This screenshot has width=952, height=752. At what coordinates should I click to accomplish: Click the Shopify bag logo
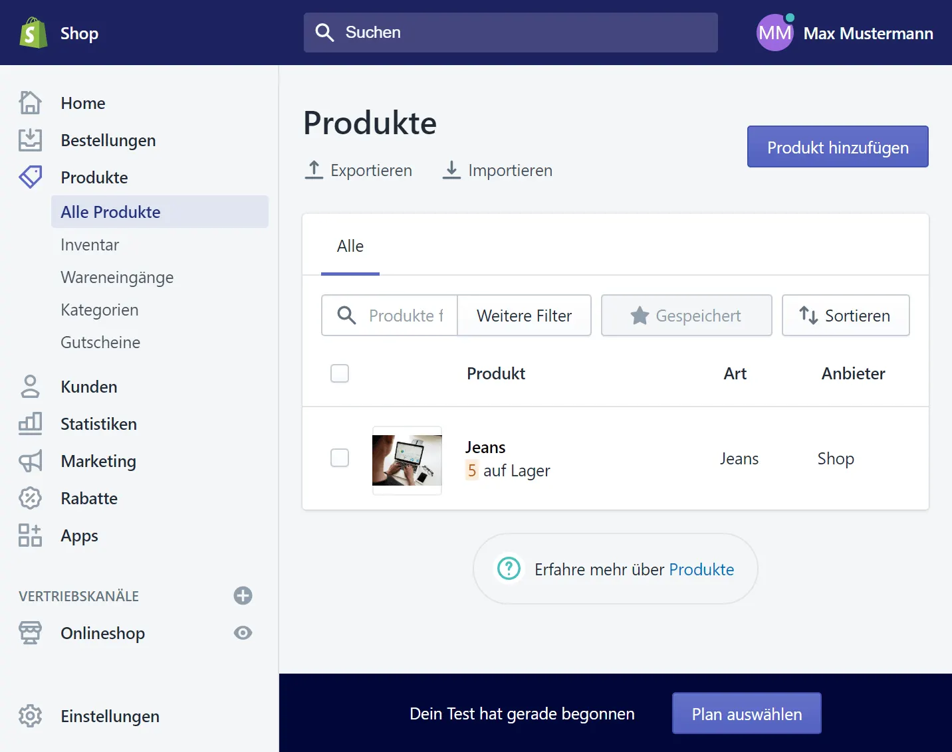coord(33,33)
